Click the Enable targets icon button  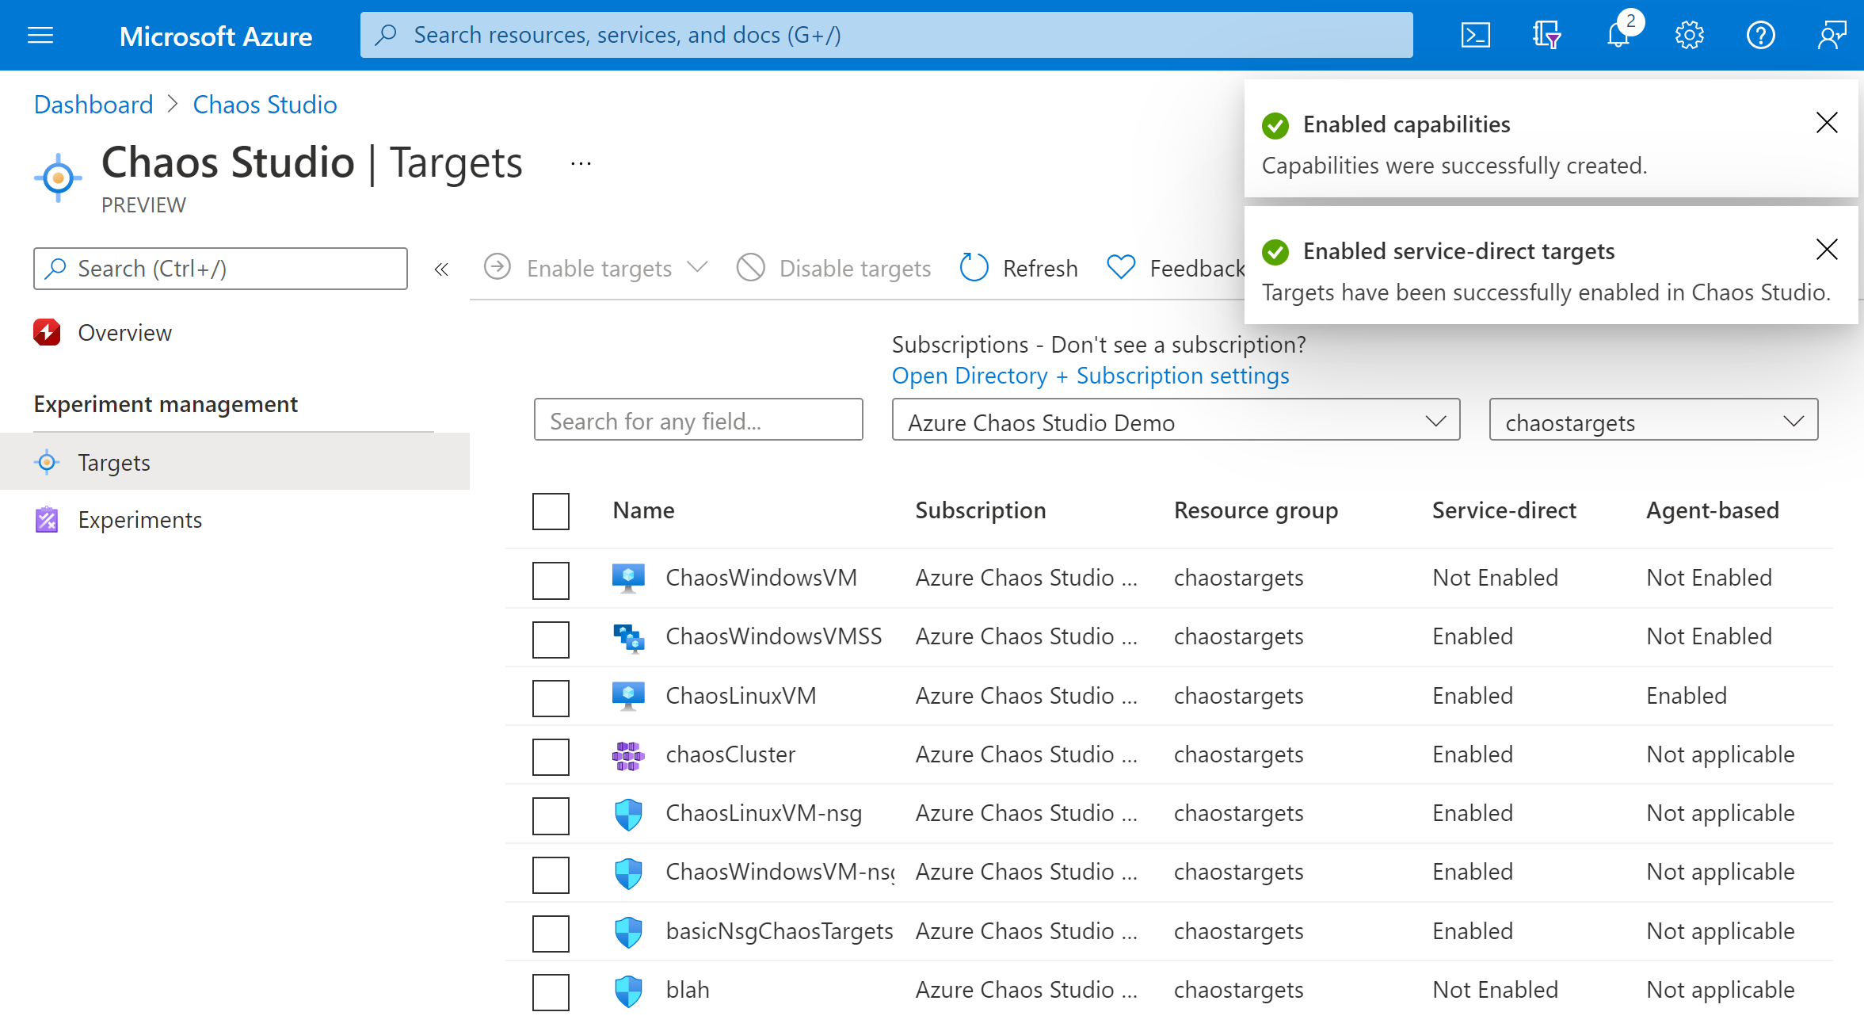498,268
